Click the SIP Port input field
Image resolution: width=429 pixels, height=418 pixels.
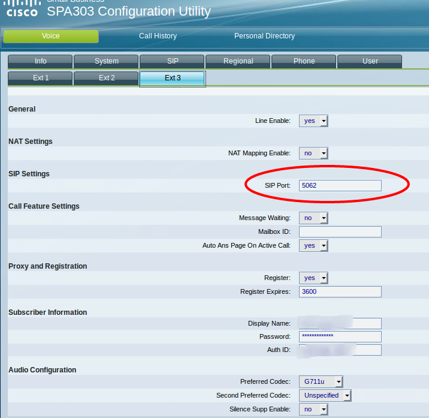(x=340, y=185)
